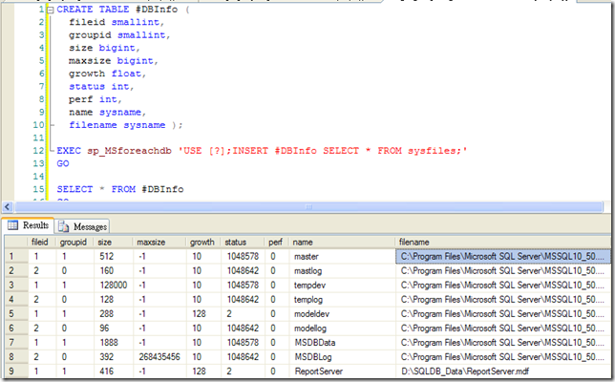
Task: Select the 'tempdev' name cell
Action: click(343, 286)
